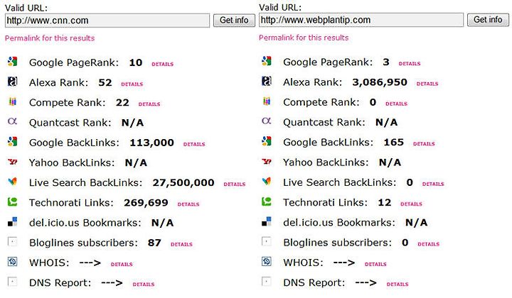
Task: Open DNS Report details for webplantip.com
Action: [x=398, y=284]
